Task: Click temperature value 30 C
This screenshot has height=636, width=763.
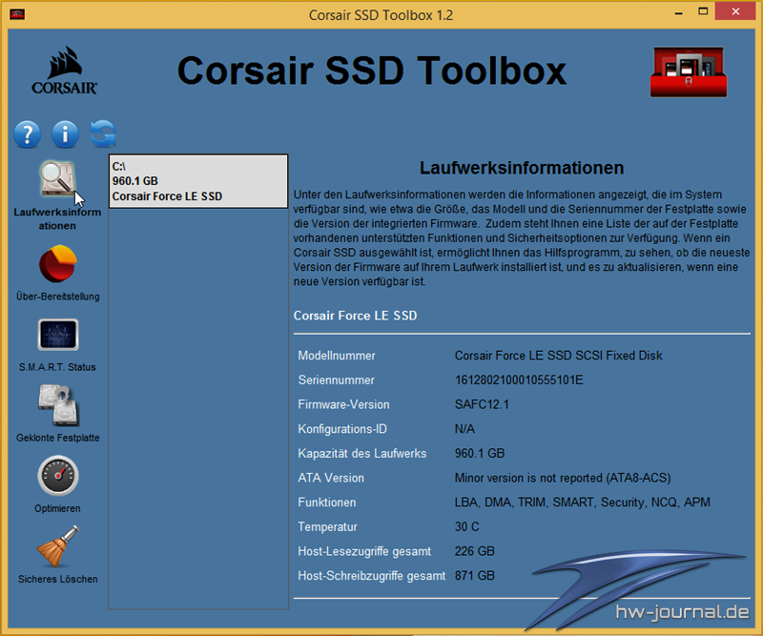Action: click(466, 526)
